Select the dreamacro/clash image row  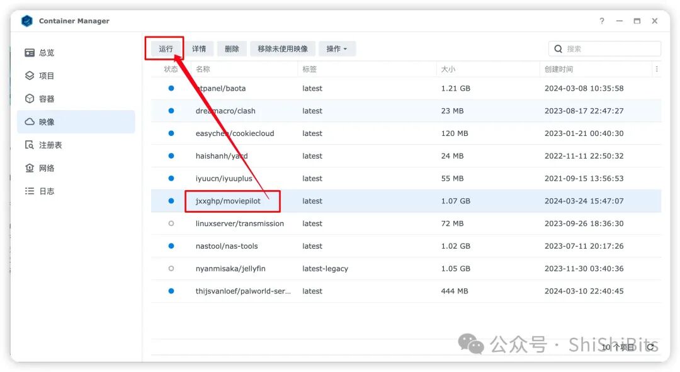click(406, 111)
